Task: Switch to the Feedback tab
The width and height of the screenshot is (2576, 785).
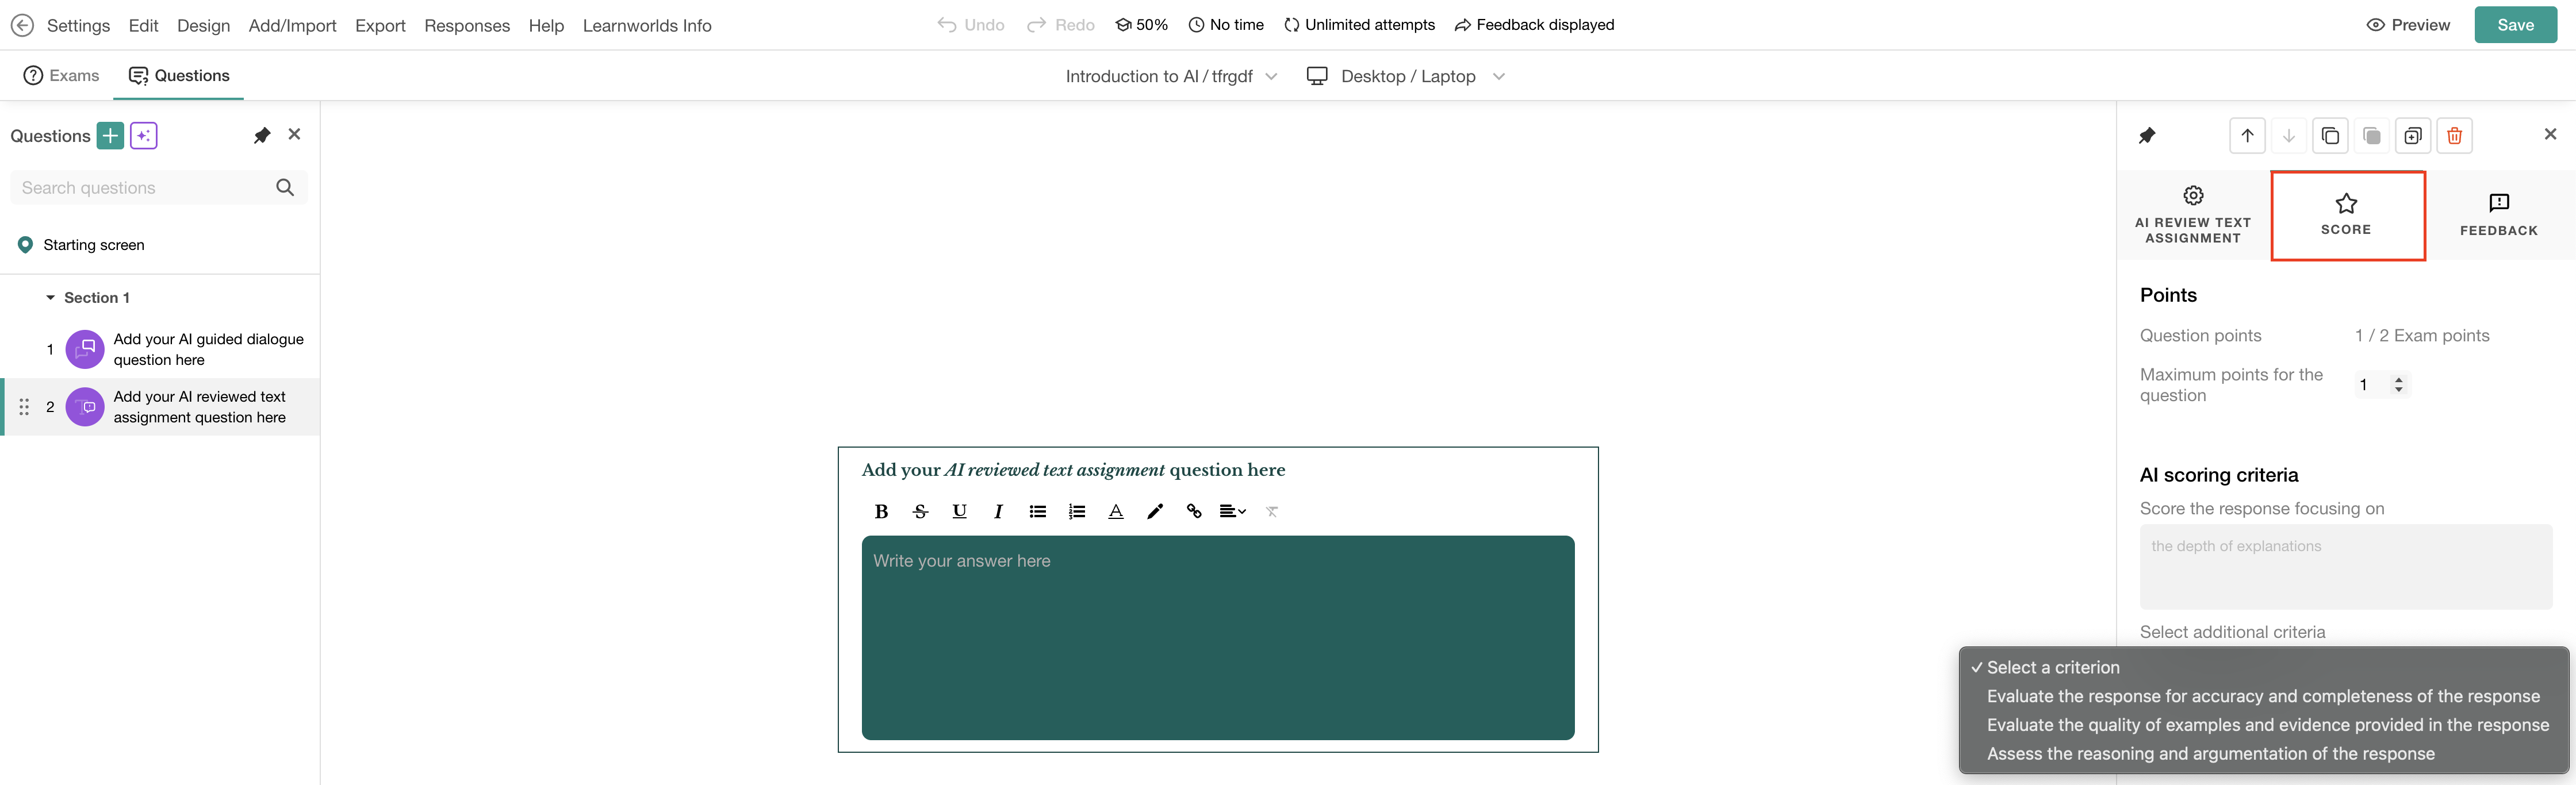Action: (2498, 215)
